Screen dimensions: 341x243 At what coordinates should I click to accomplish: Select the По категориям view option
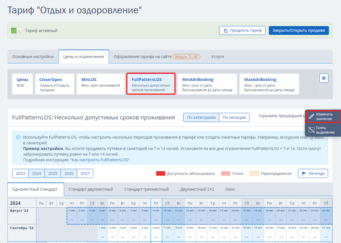click(x=201, y=117)
